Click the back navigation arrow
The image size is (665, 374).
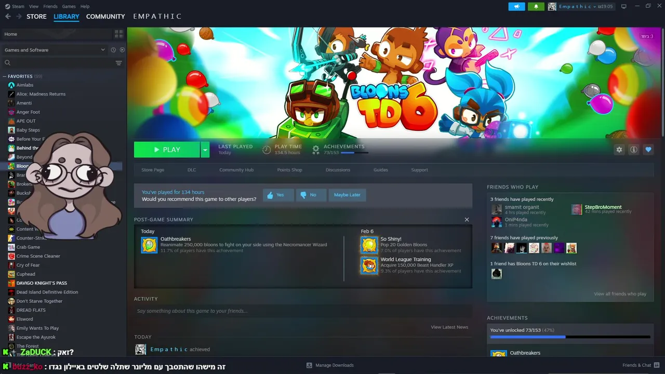pos(8,17)
